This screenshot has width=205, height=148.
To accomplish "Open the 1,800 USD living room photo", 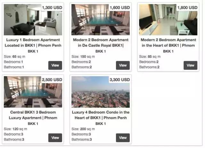I will [168, 20].
